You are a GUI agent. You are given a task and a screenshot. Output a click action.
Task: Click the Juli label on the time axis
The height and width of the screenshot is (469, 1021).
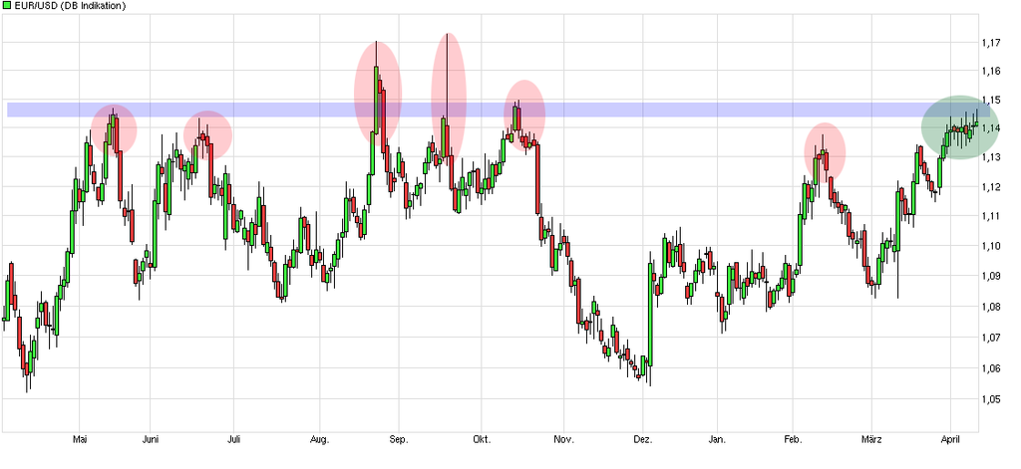click(233, 439)
